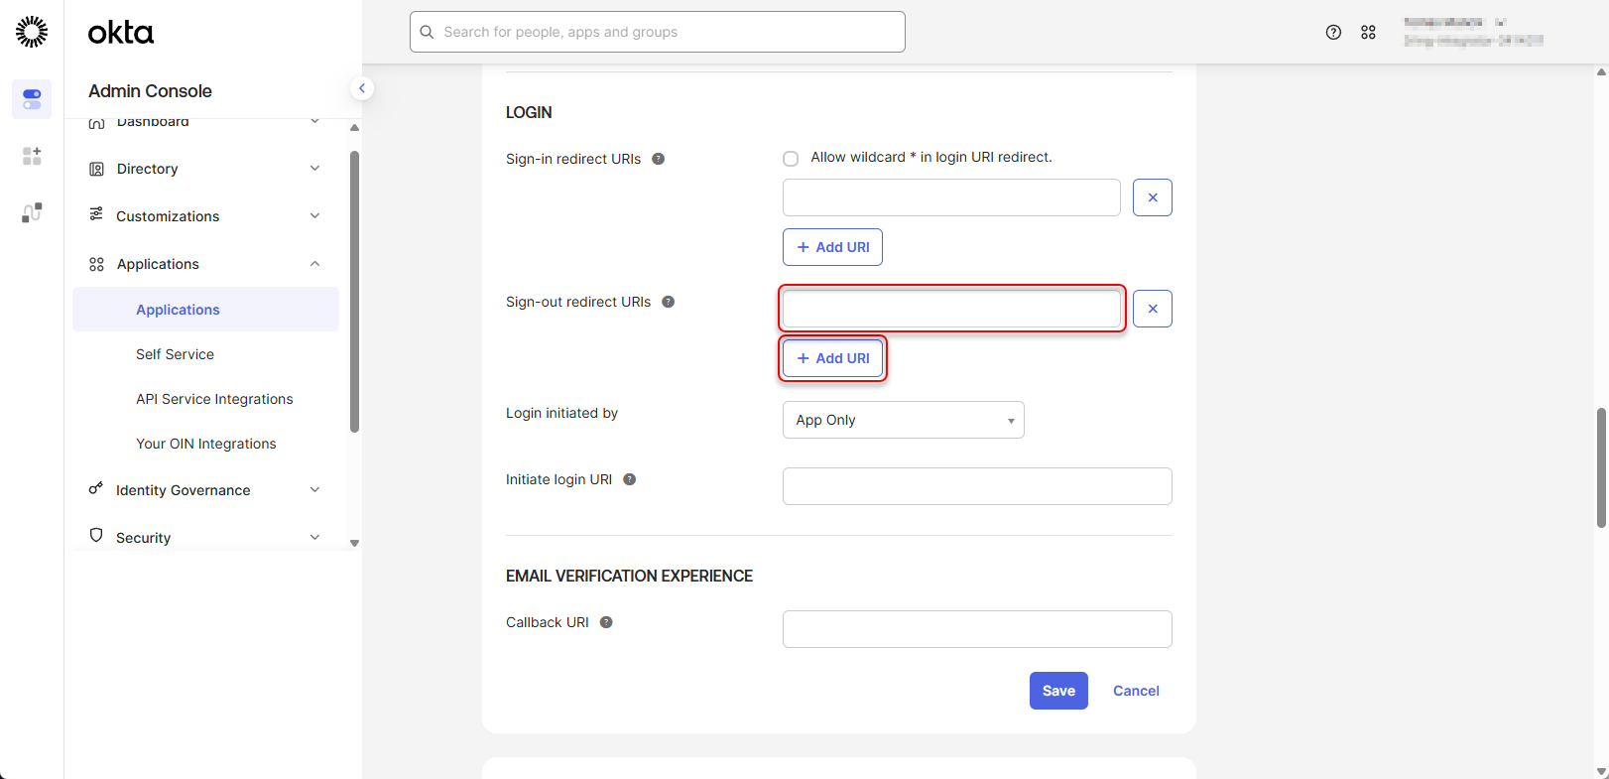Click the Sign-out redirect URIs help icon
The image size is (1609, 779).
668,302
